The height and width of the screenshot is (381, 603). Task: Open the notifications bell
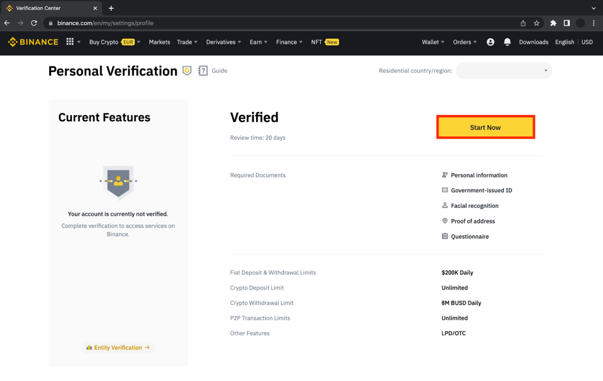click(x=507, y=42)
